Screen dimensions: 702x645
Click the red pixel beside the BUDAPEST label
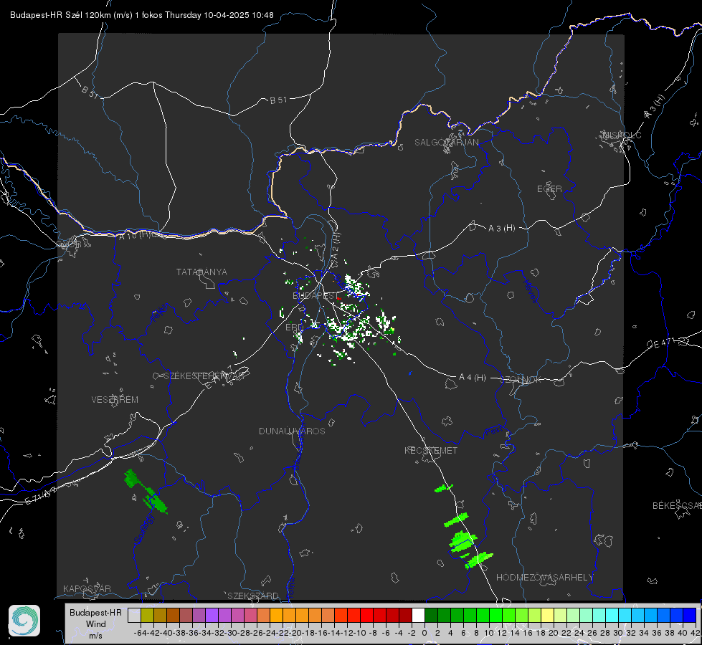coord(339,298)
